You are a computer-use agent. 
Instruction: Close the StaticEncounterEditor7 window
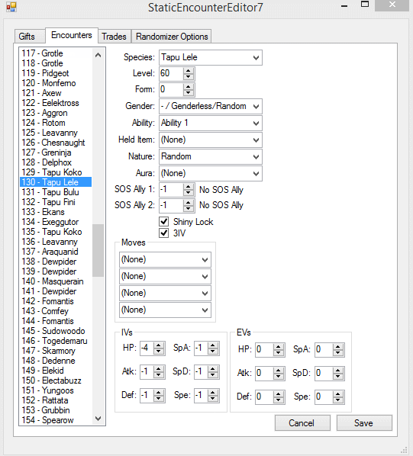click(x=392, y=5)
